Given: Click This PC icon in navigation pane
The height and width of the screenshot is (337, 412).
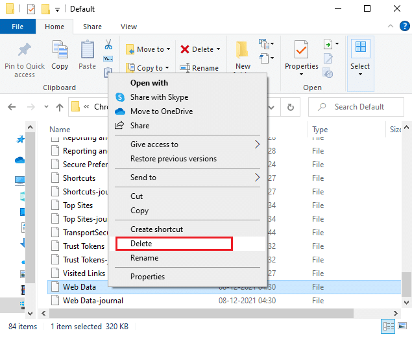Looking at the screenshot, I should pyautogui.click(x=19, y=181).
